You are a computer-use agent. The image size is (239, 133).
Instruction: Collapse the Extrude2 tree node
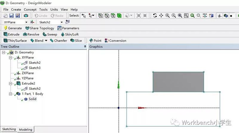point(10,83)
